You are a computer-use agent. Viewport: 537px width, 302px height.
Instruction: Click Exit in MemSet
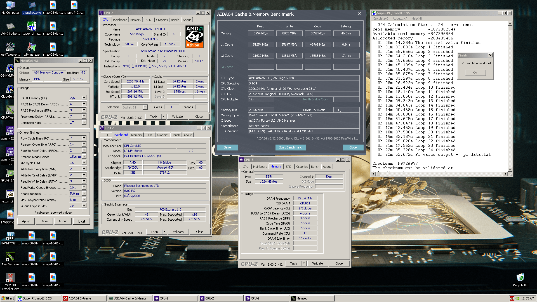click(82, 221)
